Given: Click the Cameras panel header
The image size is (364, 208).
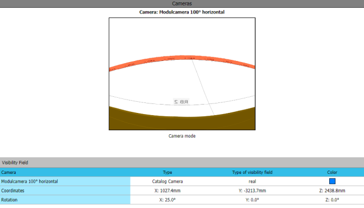Looking at the screenshot, I should pyautogui.click(x=182, y=3).
